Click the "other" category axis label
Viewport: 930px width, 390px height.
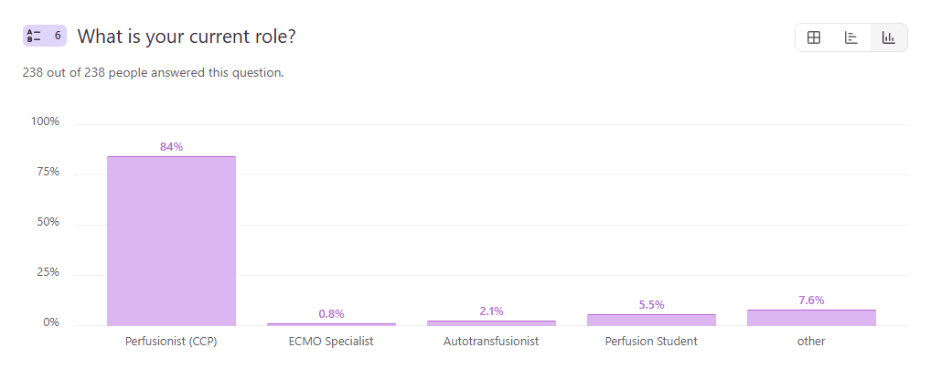pos(811,342)
